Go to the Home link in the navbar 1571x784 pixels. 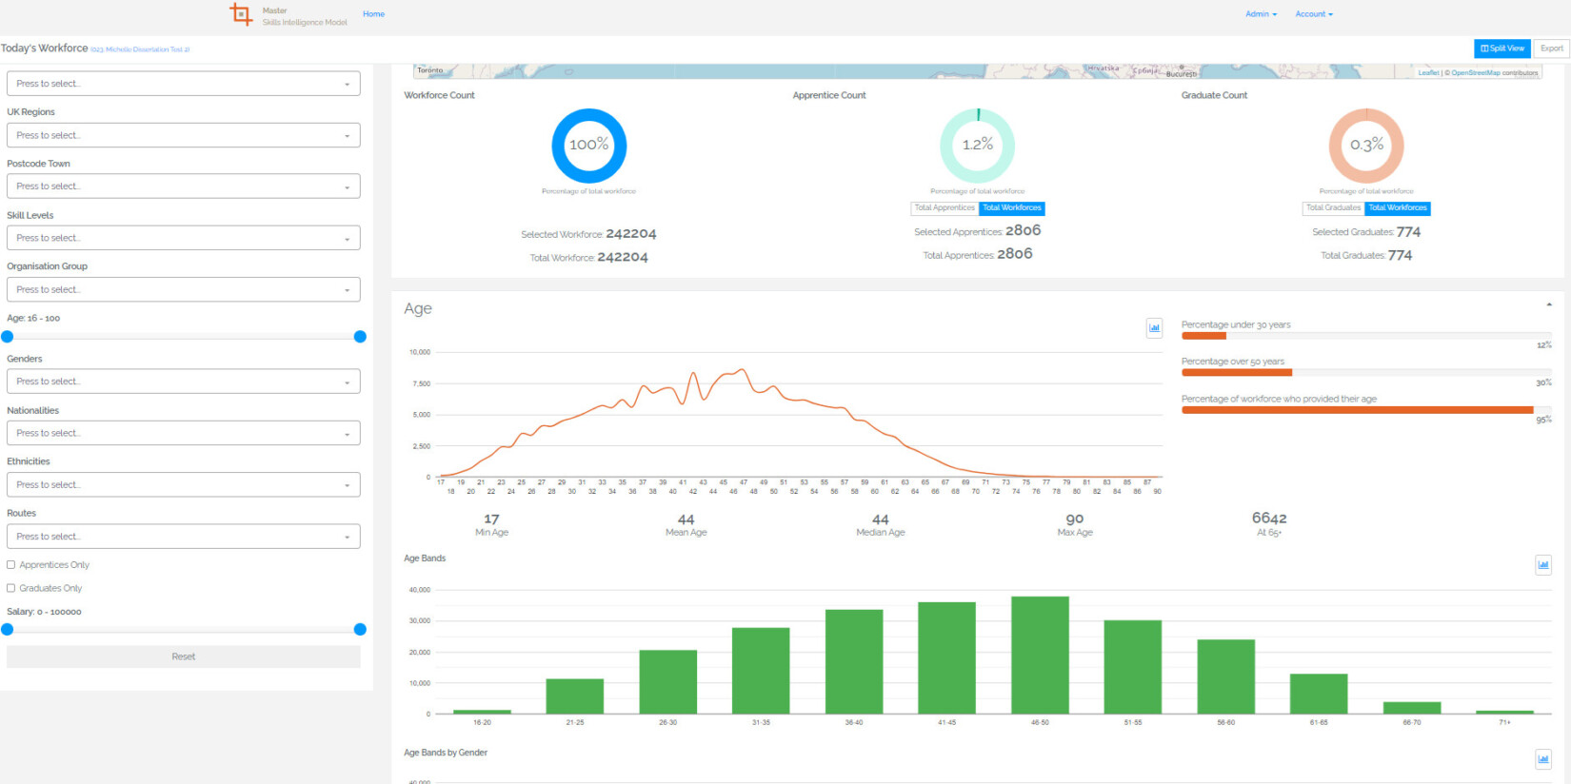[373, 14]
